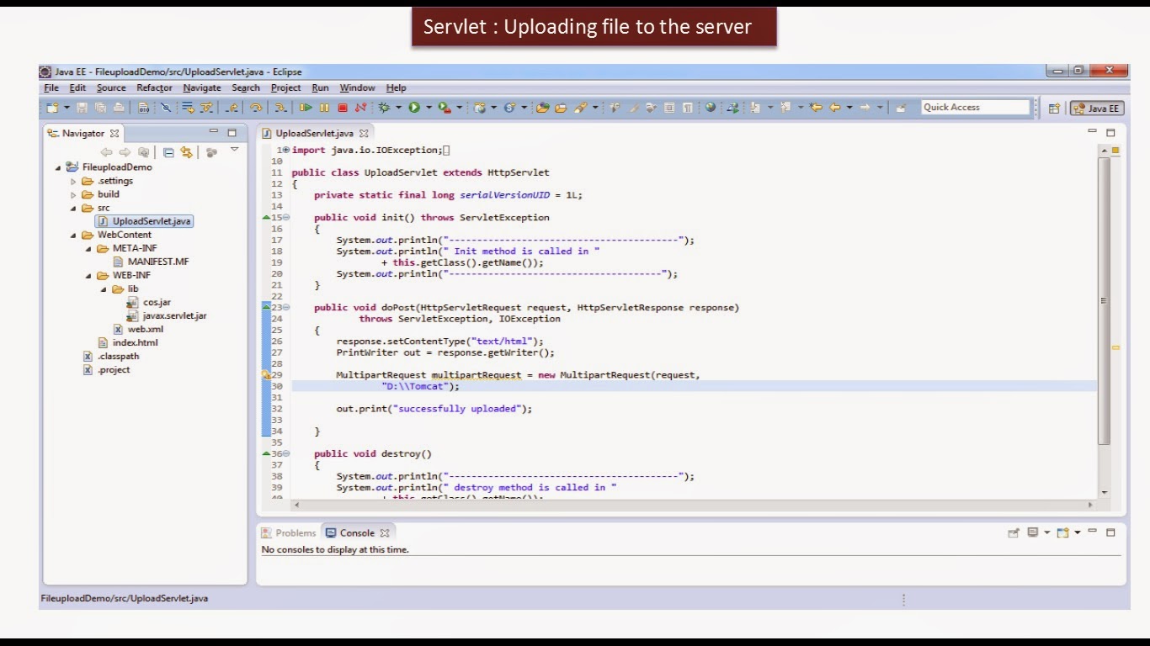The height and width of the screenshot is (646, 1150).
Task: Click the Run Last Tool icon
Action: (x=444, y=108)
